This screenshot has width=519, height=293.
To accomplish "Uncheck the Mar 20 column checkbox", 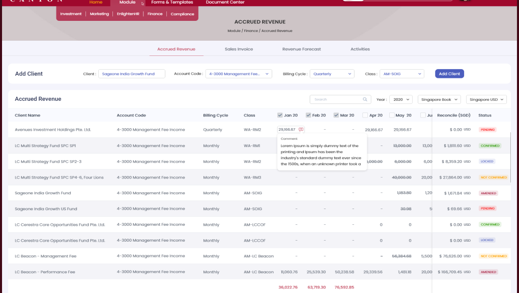I will 336,115.
